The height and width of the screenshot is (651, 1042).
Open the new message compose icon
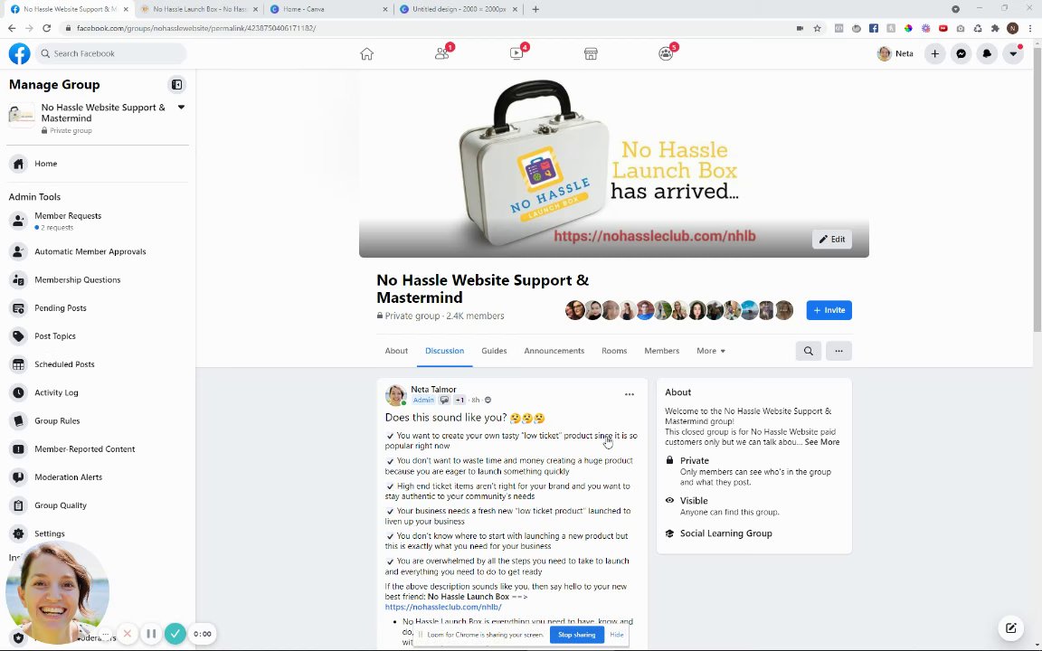click(x=1010, y=627)
